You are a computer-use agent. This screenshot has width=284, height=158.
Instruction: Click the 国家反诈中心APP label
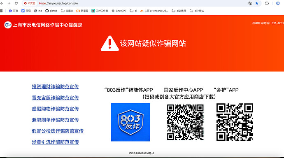coord(183,90)
